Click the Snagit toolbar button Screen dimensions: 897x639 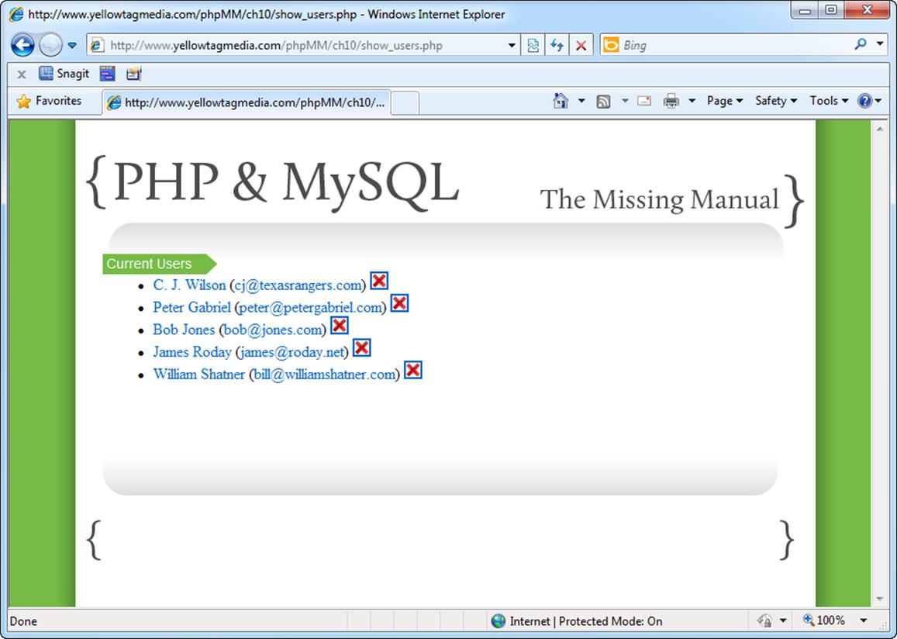[x=64, y=73]
